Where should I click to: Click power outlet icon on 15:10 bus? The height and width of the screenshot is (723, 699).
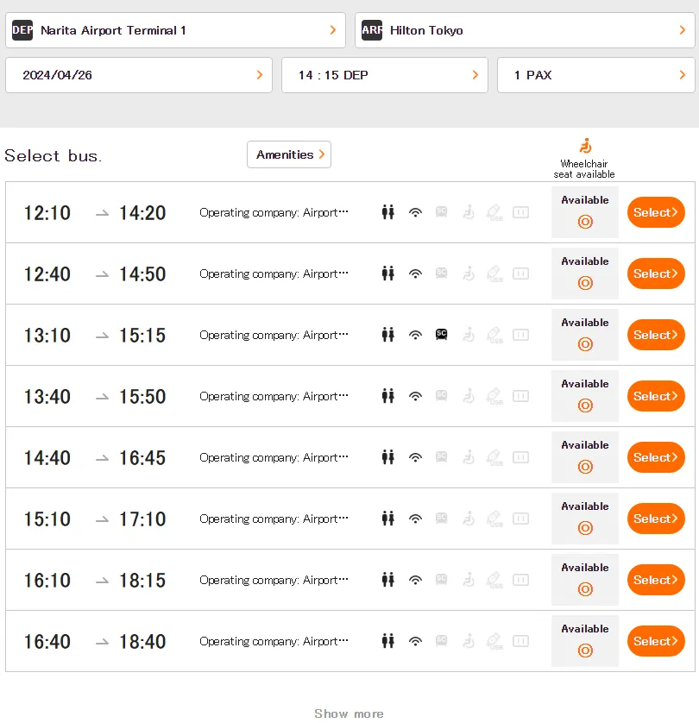[x=520, y=519]
